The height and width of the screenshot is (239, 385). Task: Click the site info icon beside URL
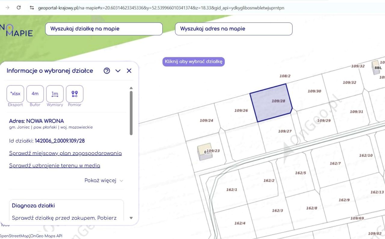pyautogui.click(x=32, y=8)
